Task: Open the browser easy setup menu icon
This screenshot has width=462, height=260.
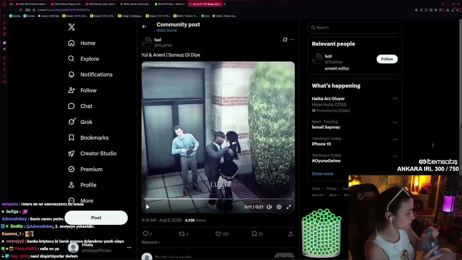Action: click(x=457, y=10)
